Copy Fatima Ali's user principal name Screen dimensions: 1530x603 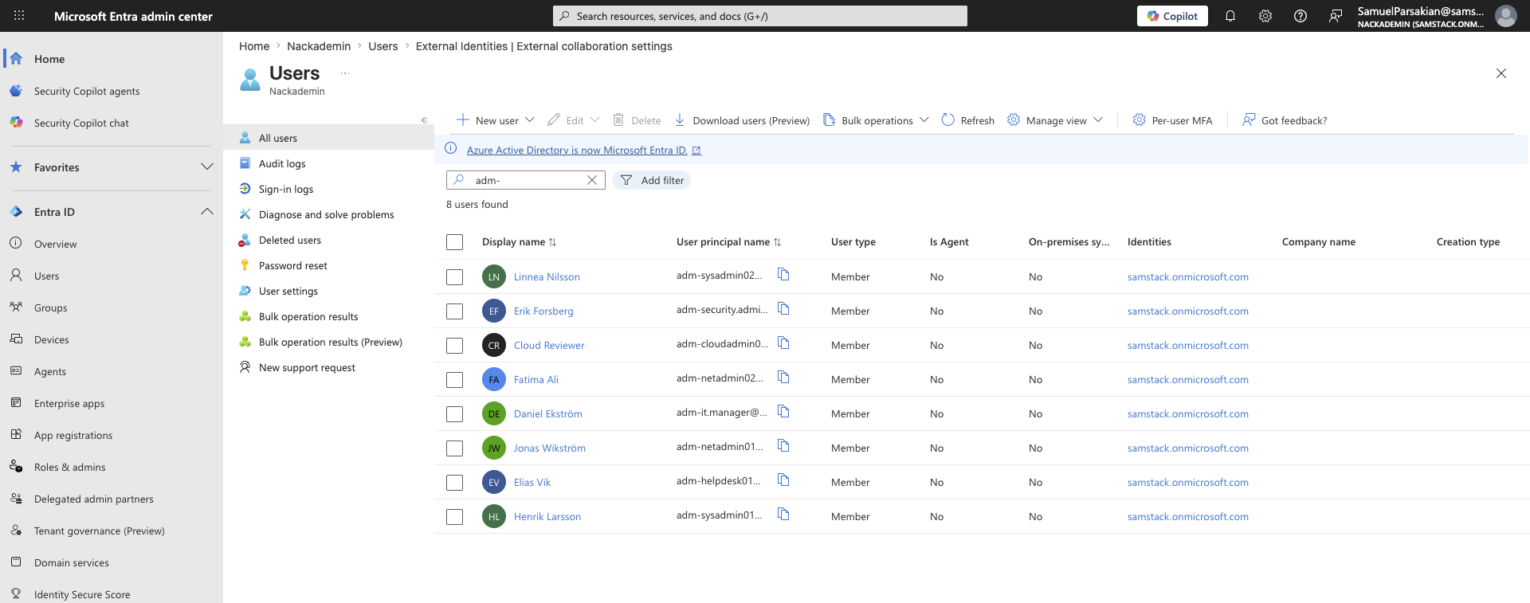pos(783,378)
